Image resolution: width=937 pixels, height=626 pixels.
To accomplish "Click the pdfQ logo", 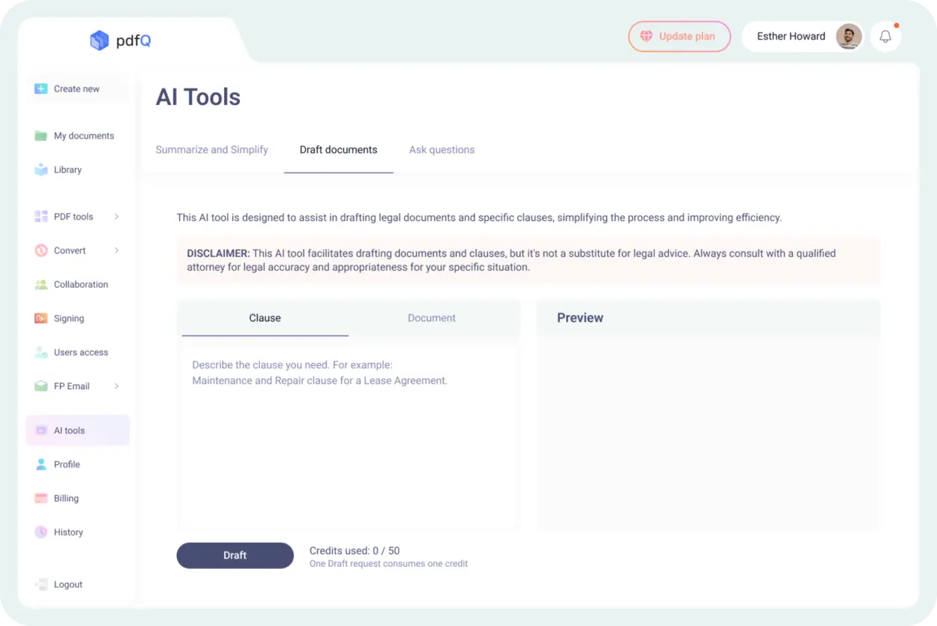I will pyautogui.click(x=120, y=41).
